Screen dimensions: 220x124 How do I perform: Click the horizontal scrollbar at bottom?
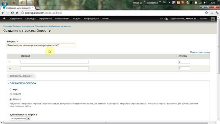pyautogui.click(x=106, y=122)
